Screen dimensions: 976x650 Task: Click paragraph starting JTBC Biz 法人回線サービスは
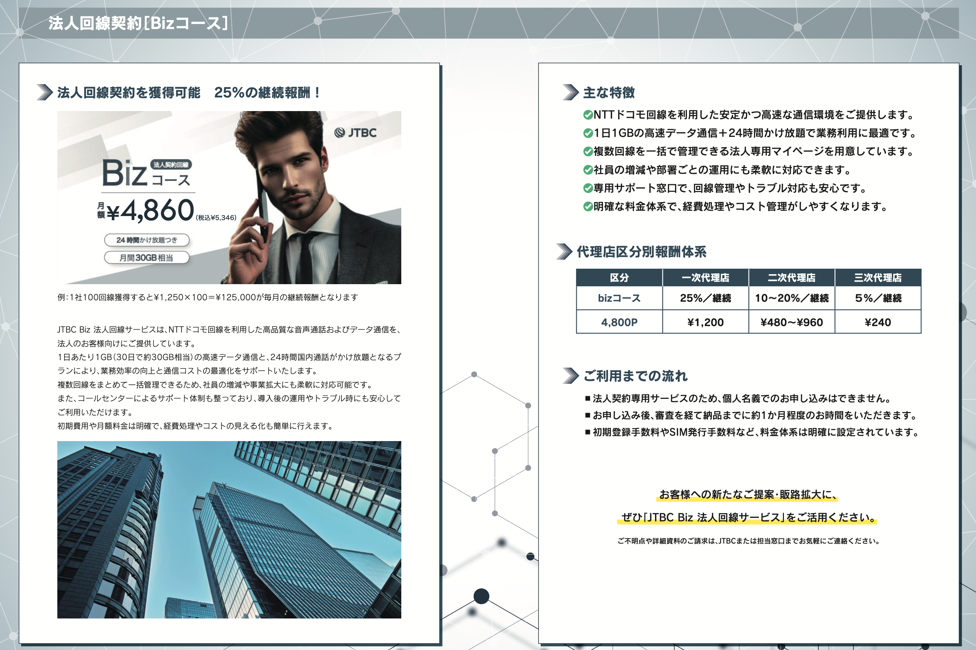pyautogui.click(x=229, y=336)
